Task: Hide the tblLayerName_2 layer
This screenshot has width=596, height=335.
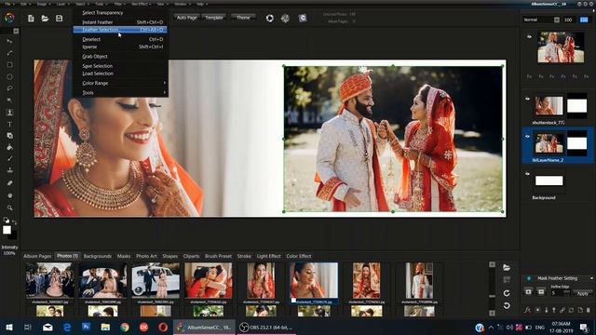Action: 528,137
